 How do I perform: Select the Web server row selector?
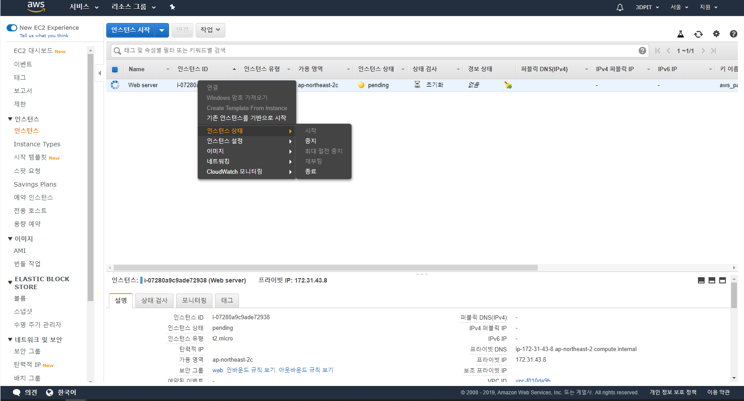tap(115, 85)
